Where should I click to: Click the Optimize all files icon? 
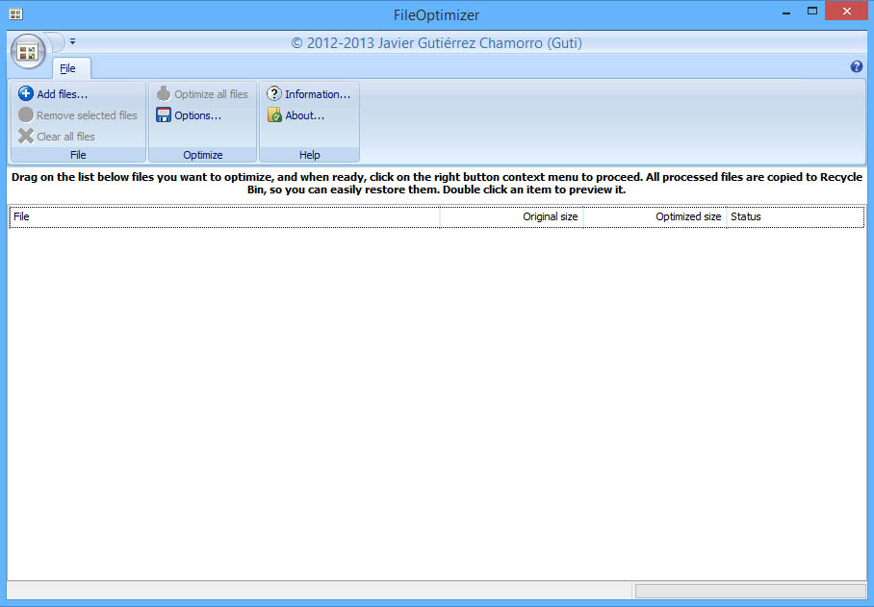[164, 93]
